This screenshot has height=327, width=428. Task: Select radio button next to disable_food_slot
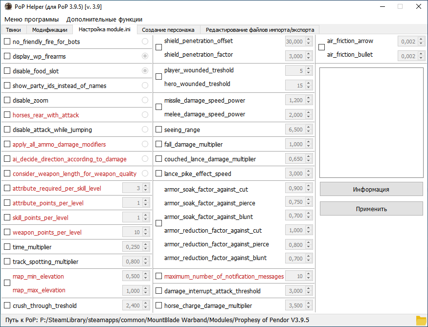pyautogui.click(x=145, y=71)
